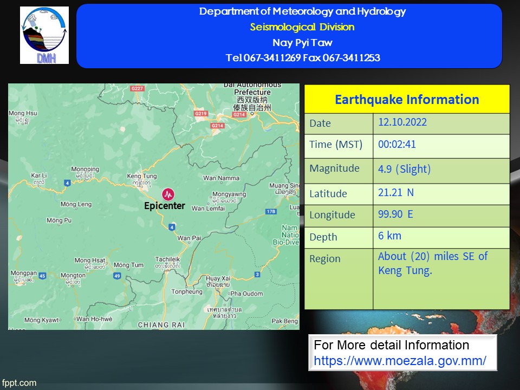Click the route 3 shield near Huay Xai
520x390 pixels.
click(x=257, y=274)
